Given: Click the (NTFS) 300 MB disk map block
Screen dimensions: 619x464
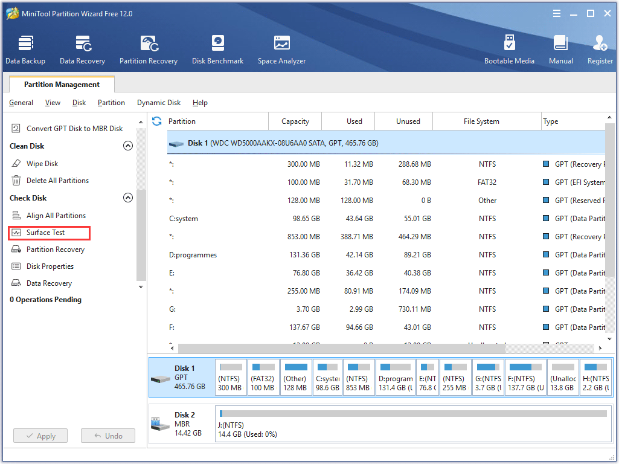Looking at the screenshot, I should (231, 378).
